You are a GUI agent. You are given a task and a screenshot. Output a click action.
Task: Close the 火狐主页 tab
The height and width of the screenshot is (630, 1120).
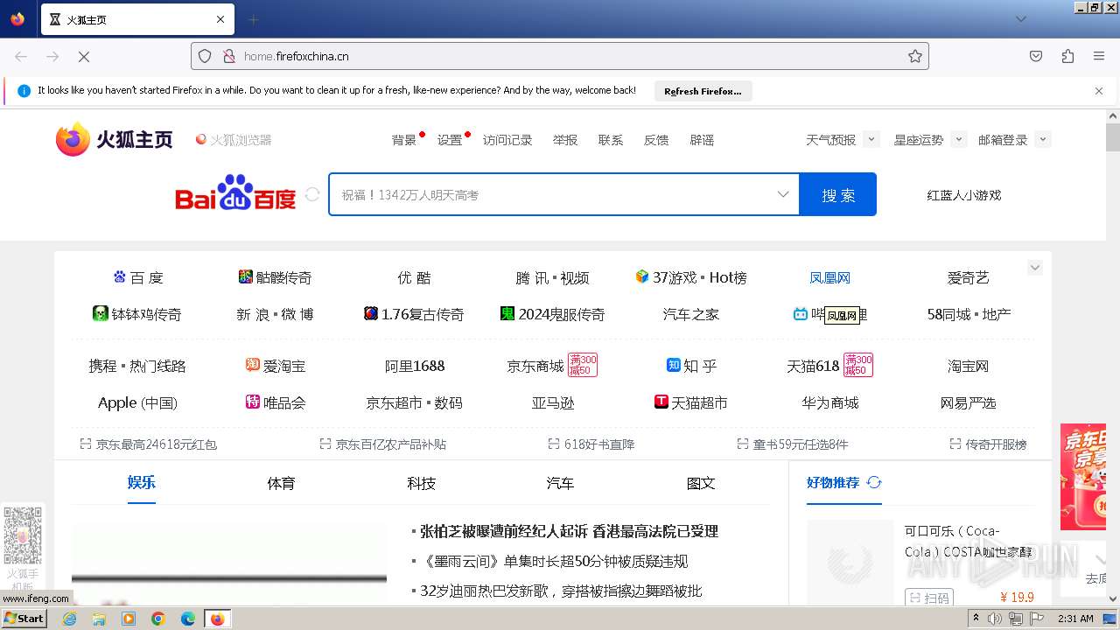coord(220,19)
